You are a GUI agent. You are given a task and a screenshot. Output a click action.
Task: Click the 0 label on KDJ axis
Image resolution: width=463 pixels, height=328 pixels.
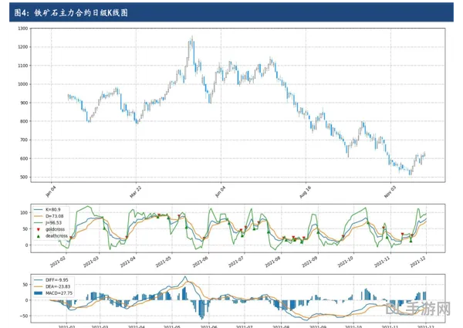click(x=26, y=245)
